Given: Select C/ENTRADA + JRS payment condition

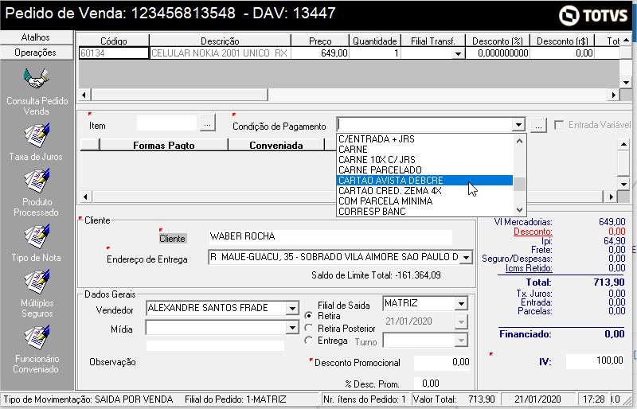Looking at the screenshot, I should [x=425, y=139].
